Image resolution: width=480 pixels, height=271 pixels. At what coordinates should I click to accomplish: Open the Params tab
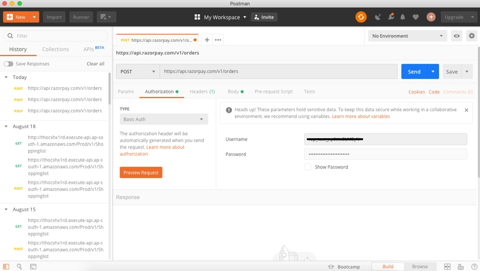126,91
